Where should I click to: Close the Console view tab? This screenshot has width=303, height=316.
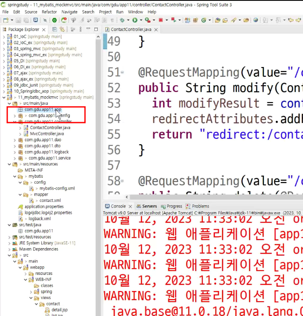tap(130, 207)
